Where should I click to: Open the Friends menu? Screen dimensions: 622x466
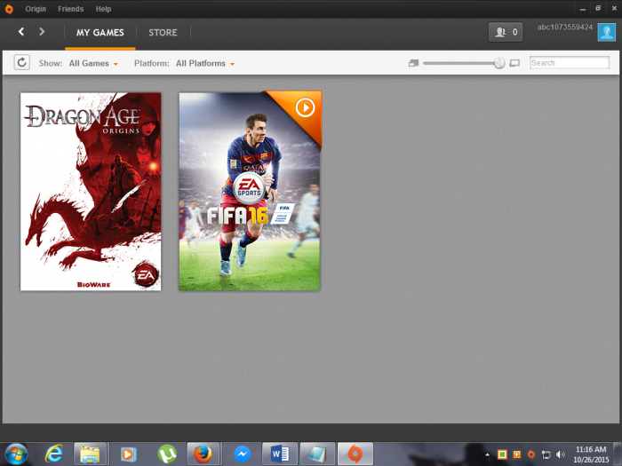click(x=70, y=9)
